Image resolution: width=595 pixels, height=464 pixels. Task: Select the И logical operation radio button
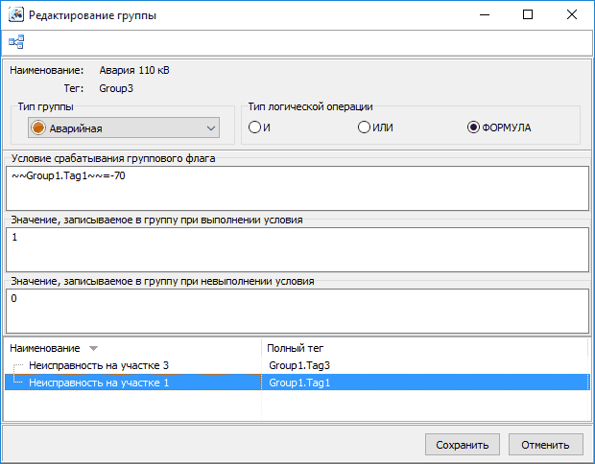tap(254, 128)
